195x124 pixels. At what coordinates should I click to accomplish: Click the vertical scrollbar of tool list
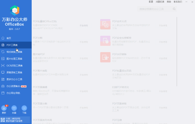pos(177,52)
